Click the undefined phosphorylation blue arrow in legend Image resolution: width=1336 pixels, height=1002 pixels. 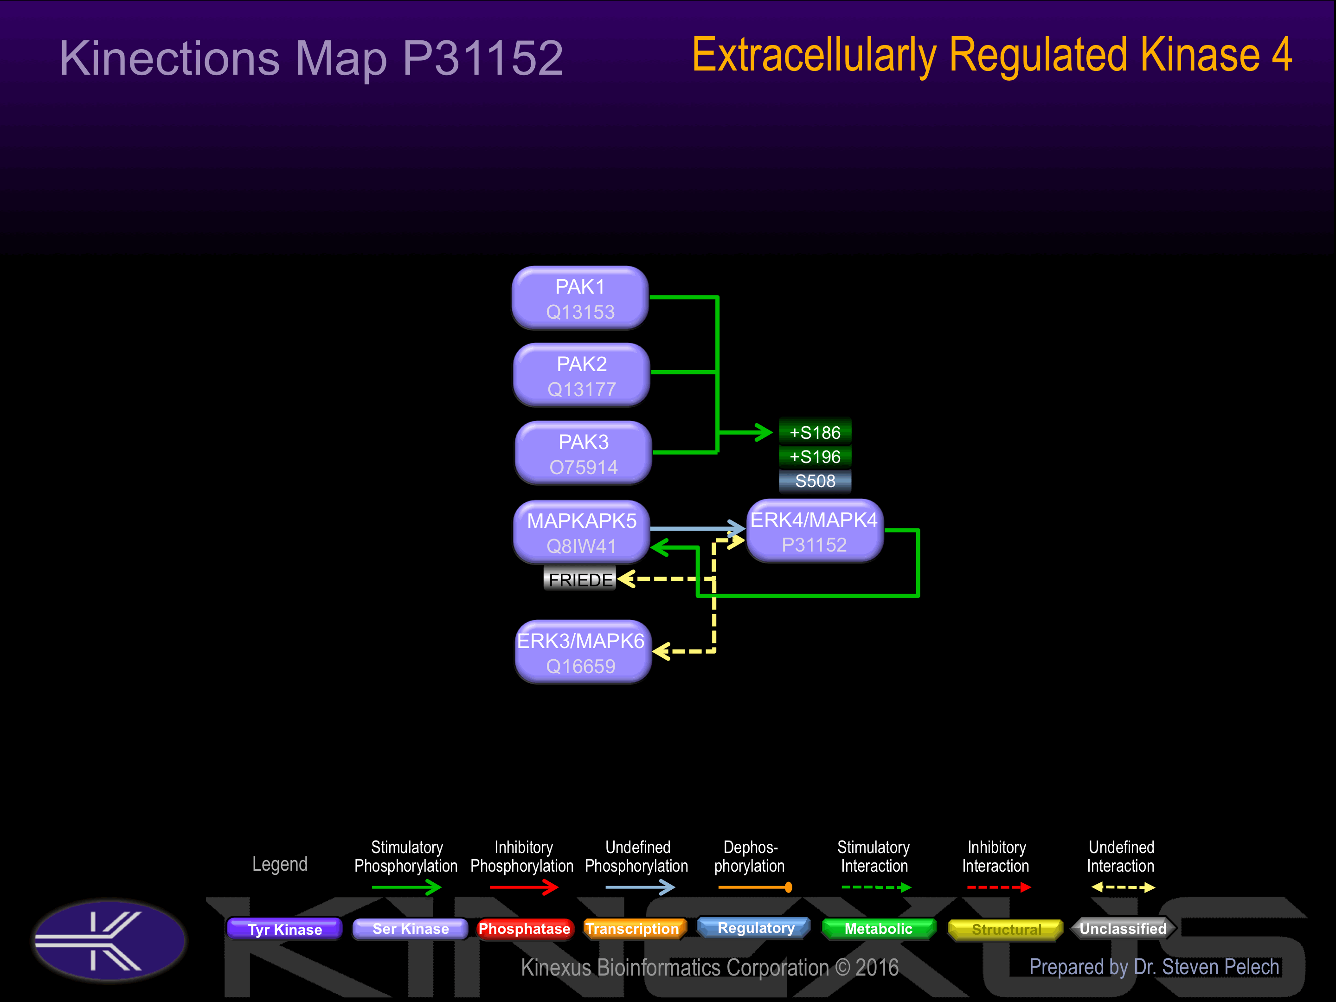[640, 886]
